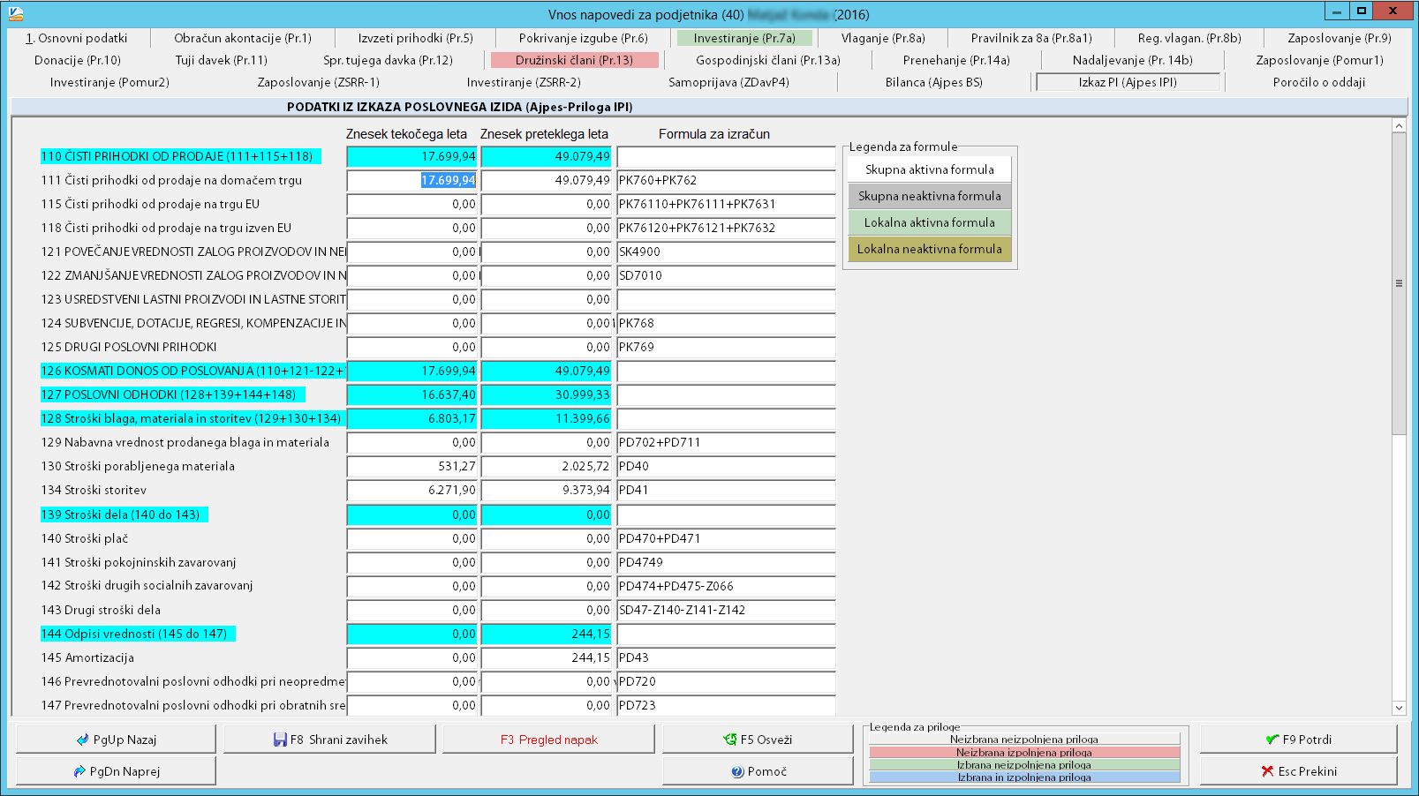This screenshot has height=796, width=1419.
Task: Switch to Obračun akontacije (Pr.1) tab
Action: coord(243,38)
